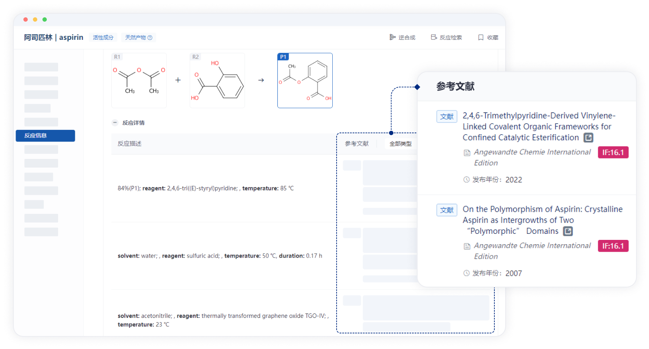This screenshot has height=349, width=649.
Task: Open 反应检索 reaction search icon
Action: pos(433,37)
